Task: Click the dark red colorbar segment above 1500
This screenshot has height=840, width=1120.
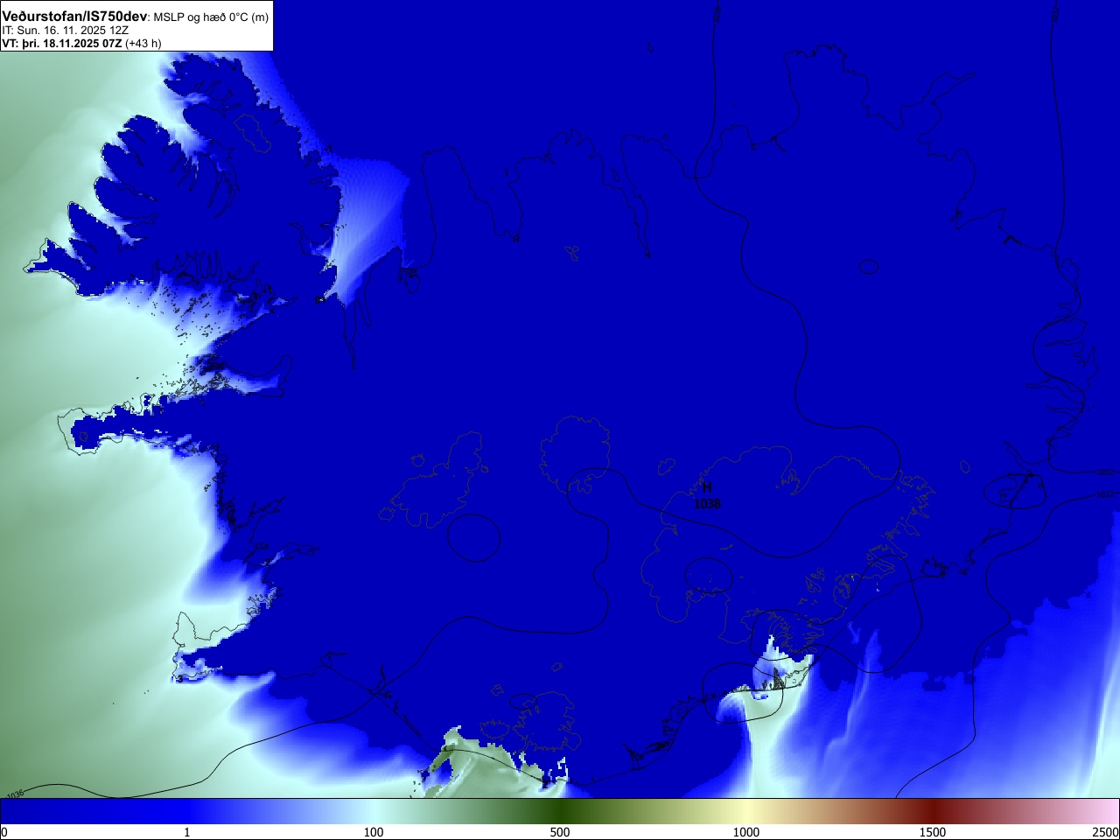Action: (933, 811)
